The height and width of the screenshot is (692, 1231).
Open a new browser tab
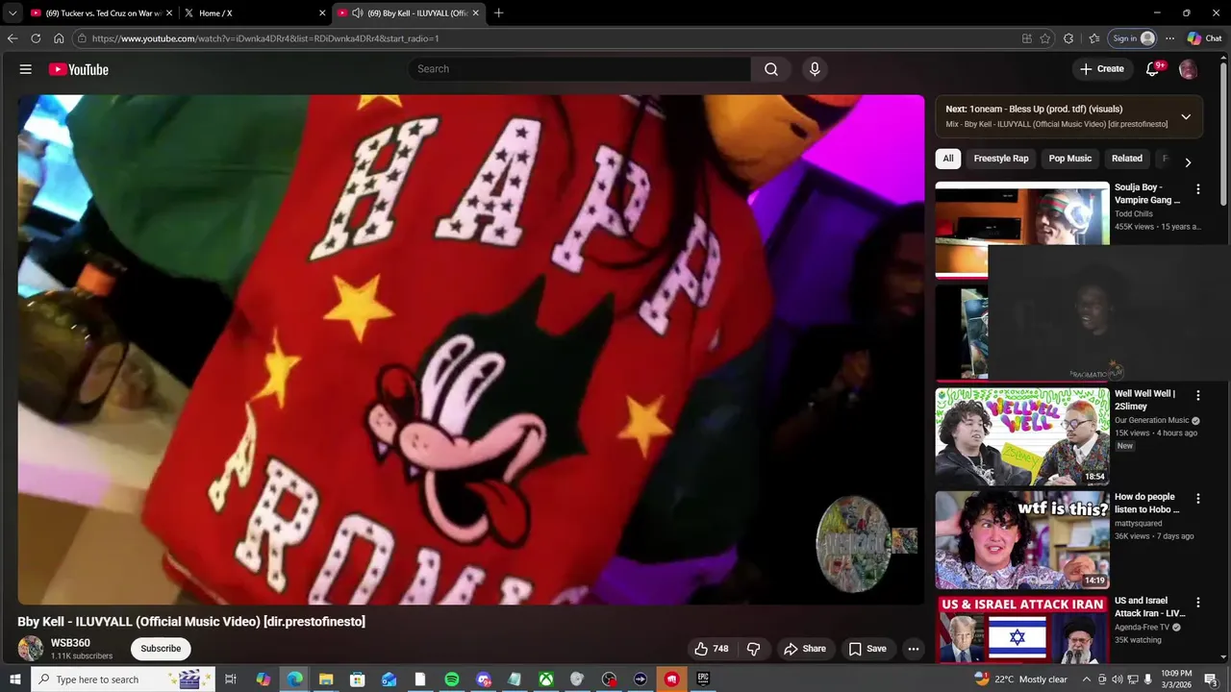click(x=498, y=12)
